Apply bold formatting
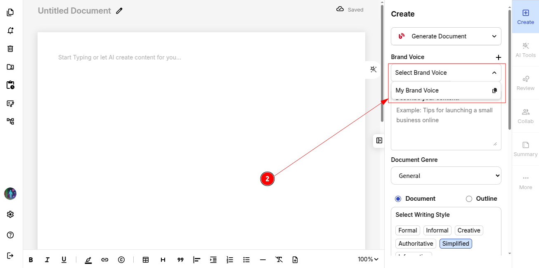The width and height of the screenshot is (539, 268). [x=31, y=260]
